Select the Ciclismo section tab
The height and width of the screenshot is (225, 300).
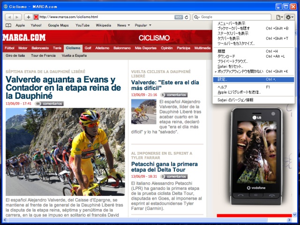tap(73, 48)
